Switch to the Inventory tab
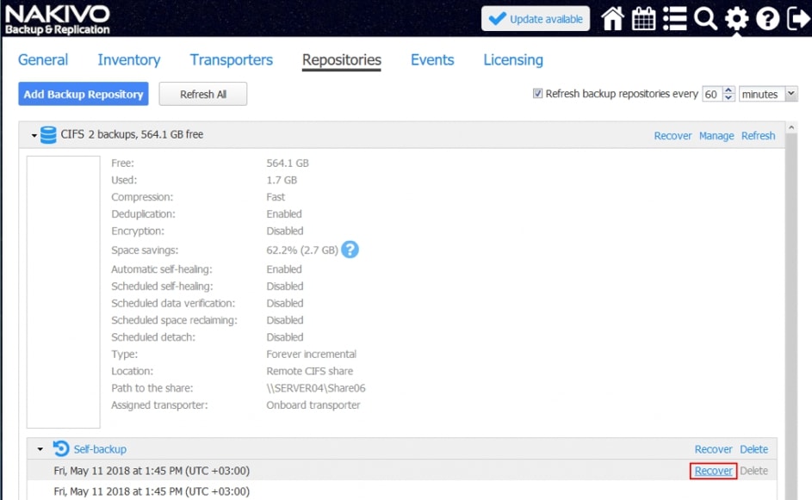This screenshot has height=500, width=812. pyautogui.click(x=128, y=60)
